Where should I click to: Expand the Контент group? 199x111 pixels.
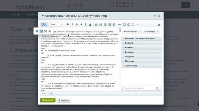[x=141, y=47]
